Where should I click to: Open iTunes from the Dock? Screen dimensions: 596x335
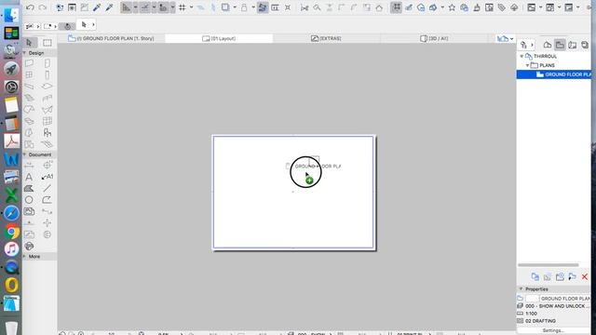click(x=11, y=249)
